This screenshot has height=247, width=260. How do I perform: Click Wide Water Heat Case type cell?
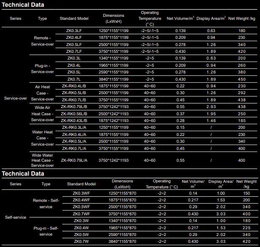[x=42, y=160]
